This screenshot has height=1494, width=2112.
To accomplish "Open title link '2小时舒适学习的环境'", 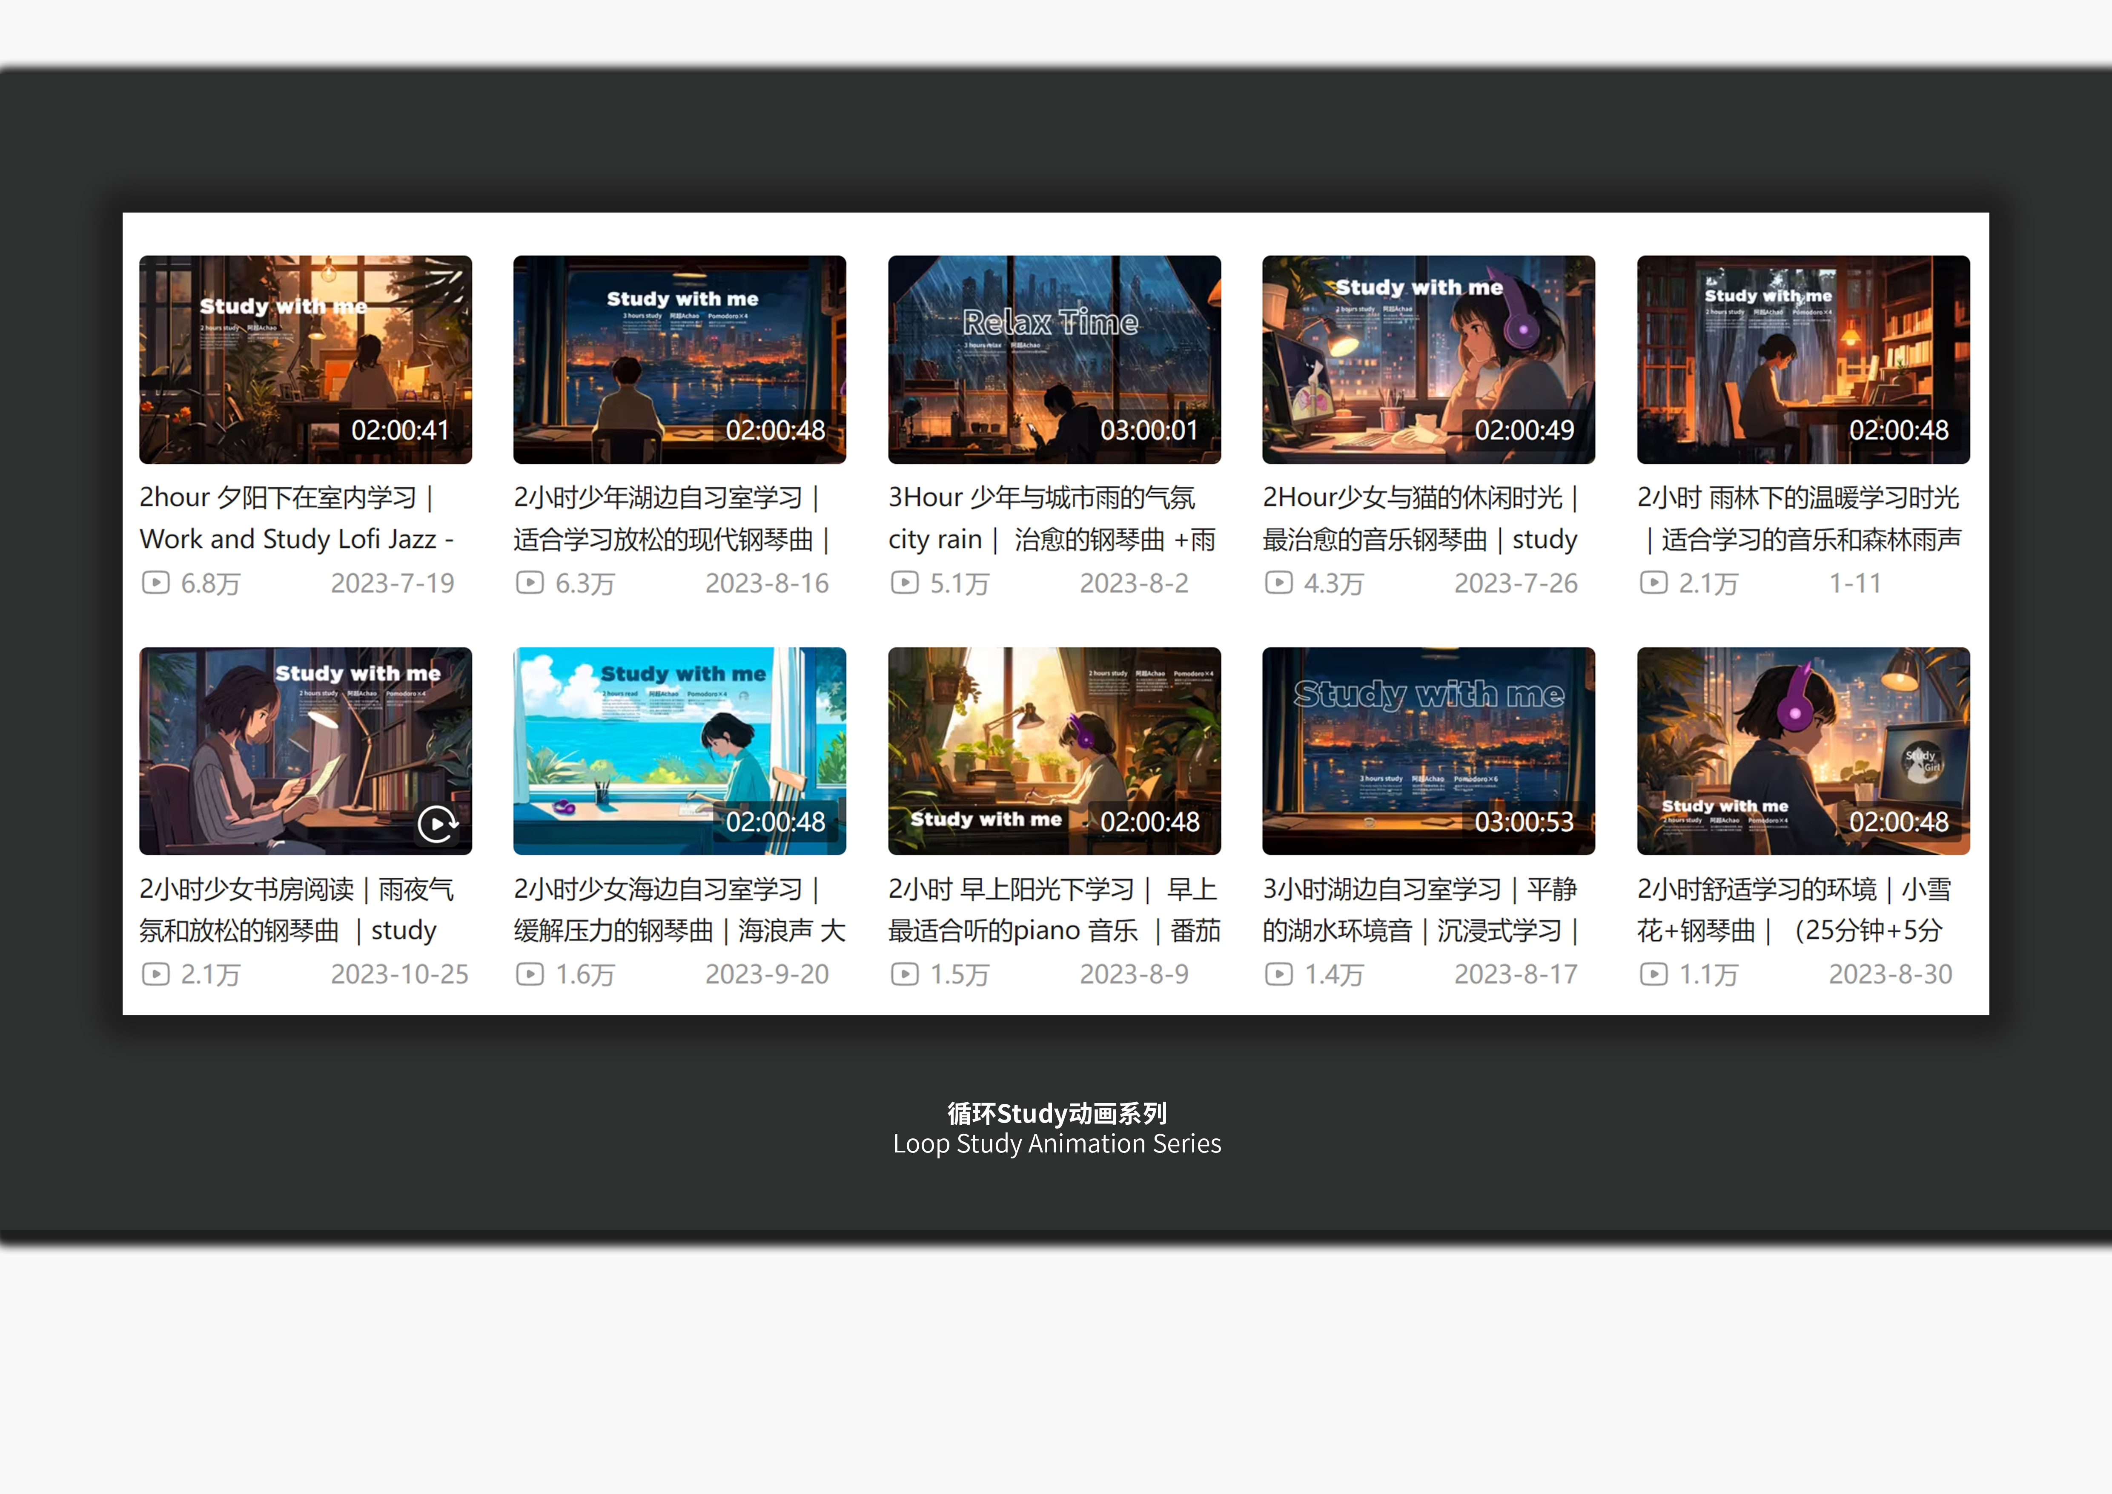I will 1756,889.
